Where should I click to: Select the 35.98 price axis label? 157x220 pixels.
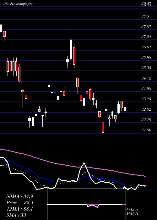pyautogui.click(x=146, y=58)
